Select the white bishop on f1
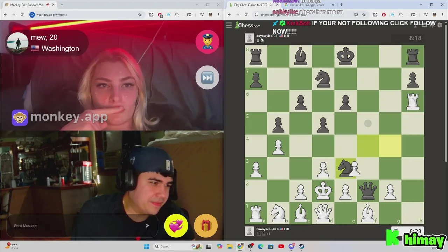This screenshot has height=252, width=448. tap(368, 213)
